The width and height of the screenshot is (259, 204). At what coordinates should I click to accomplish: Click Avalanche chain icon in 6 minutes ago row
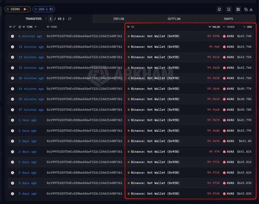click(13, 36)
